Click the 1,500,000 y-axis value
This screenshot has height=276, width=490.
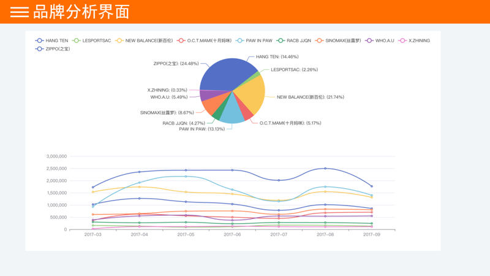56,193
